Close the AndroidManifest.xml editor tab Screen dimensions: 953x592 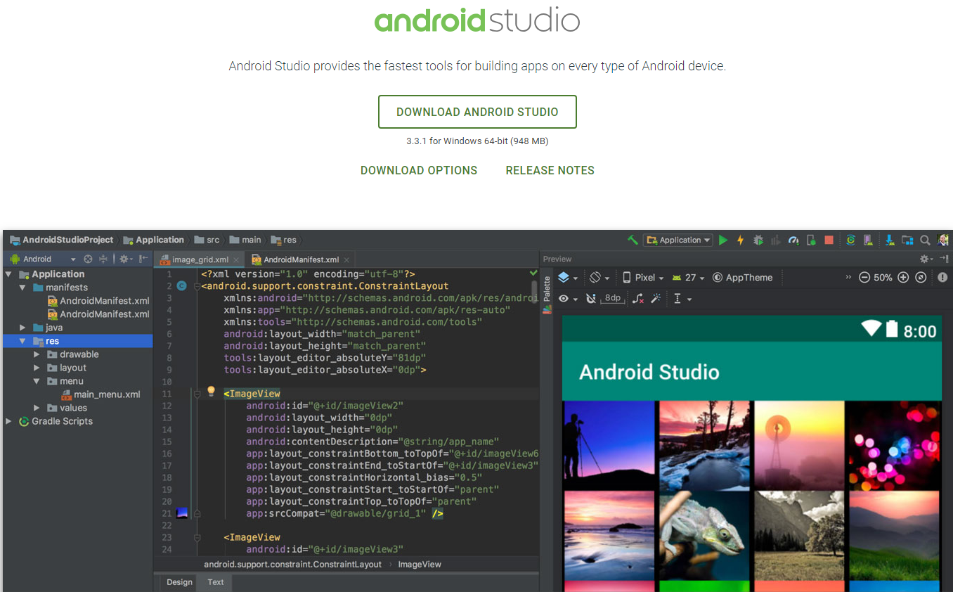coord(346,260)
